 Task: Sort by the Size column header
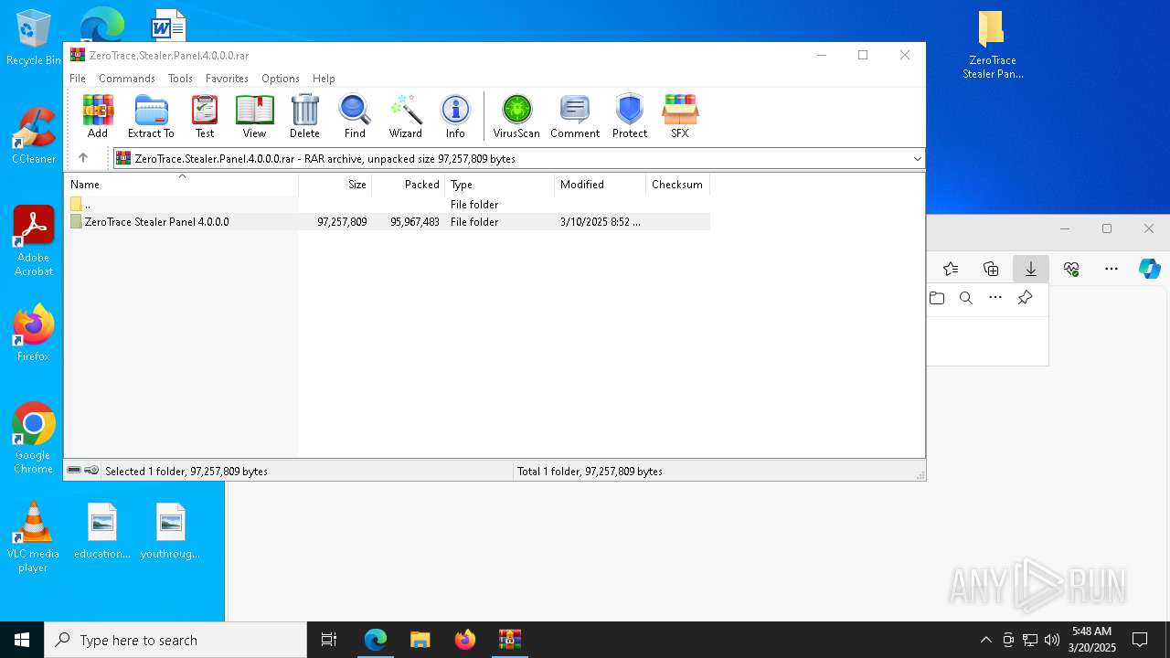(335, 185)
